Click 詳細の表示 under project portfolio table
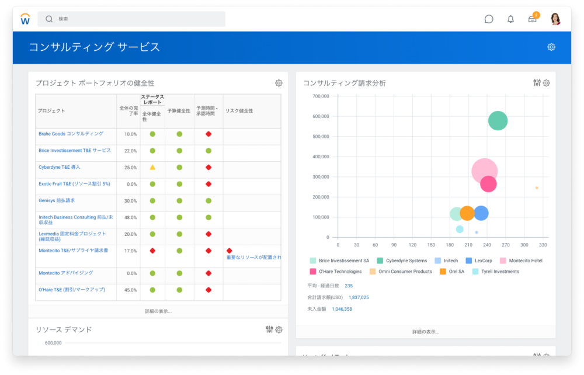Screen dimensions: 584x375 pos(158,311)
